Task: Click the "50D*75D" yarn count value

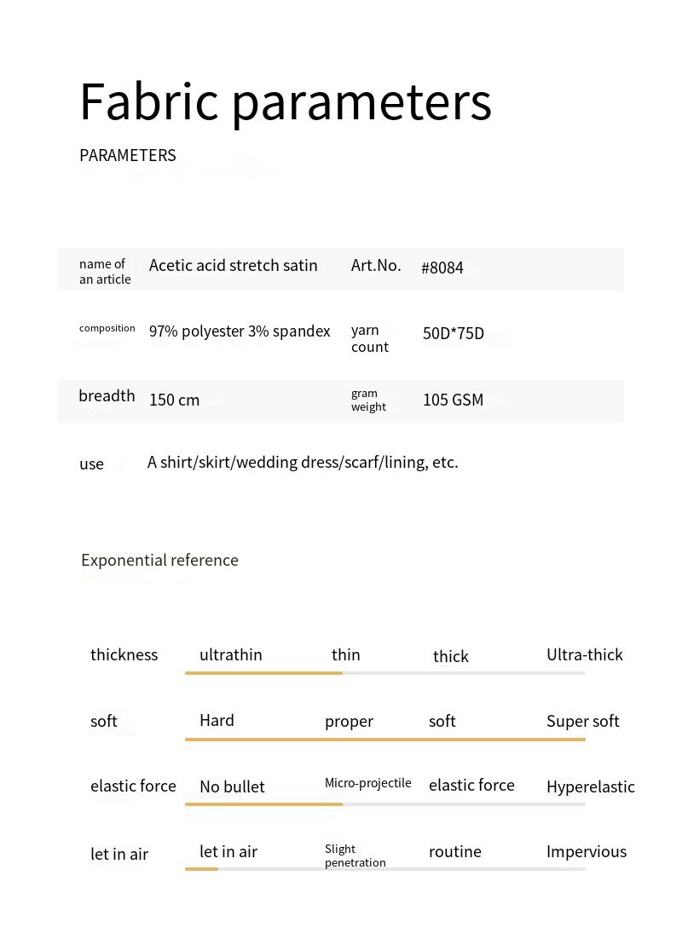Action: [x=453, y=333]
